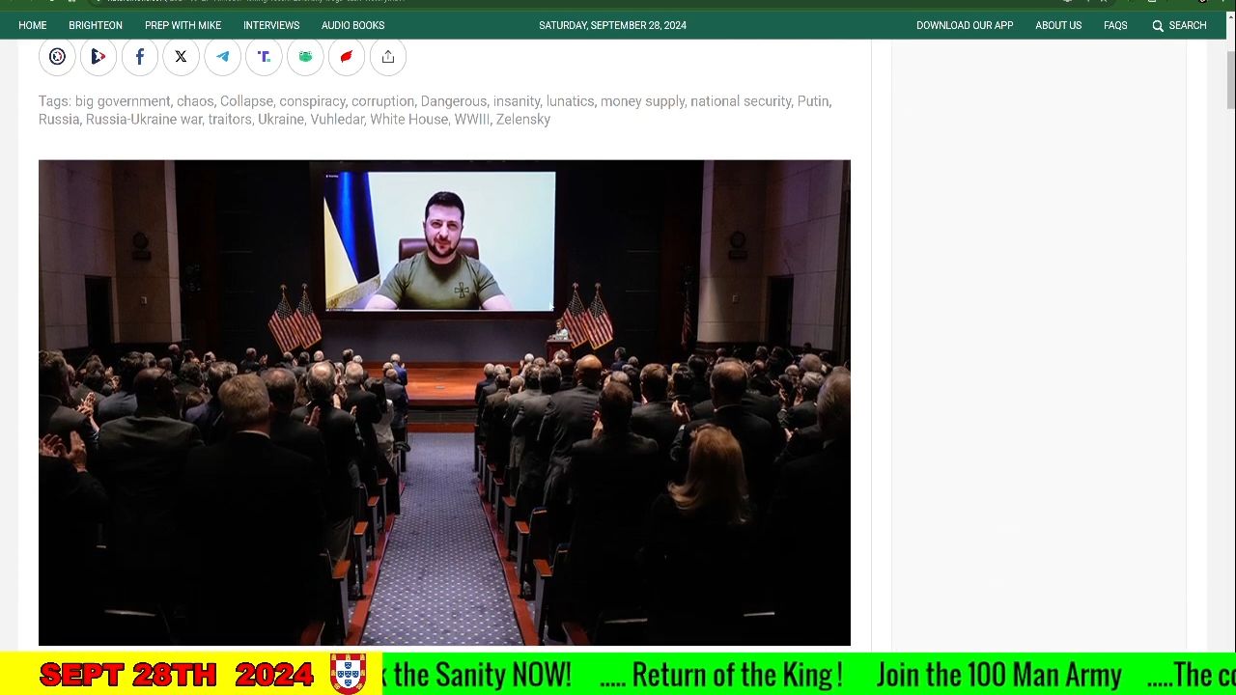Share article via Telegram icon

click(x=222, y=57)
